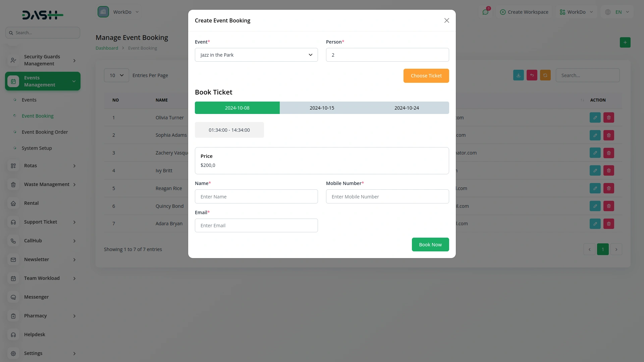This screenshot has width=644, height=362.
Task: Click the edit pencil icon for Olivia Turner
Action: (595, 118)
